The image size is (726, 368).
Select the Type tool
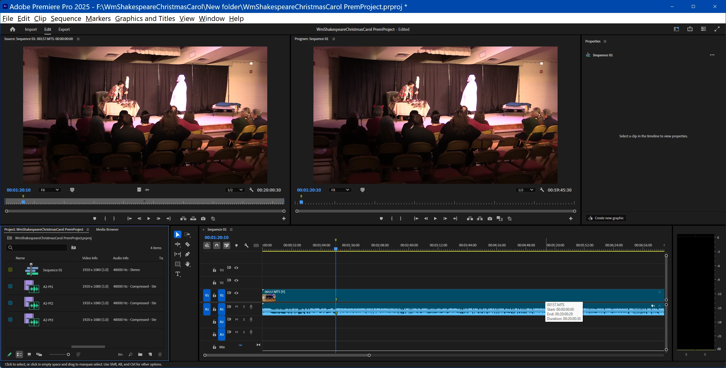coord(178,274)
